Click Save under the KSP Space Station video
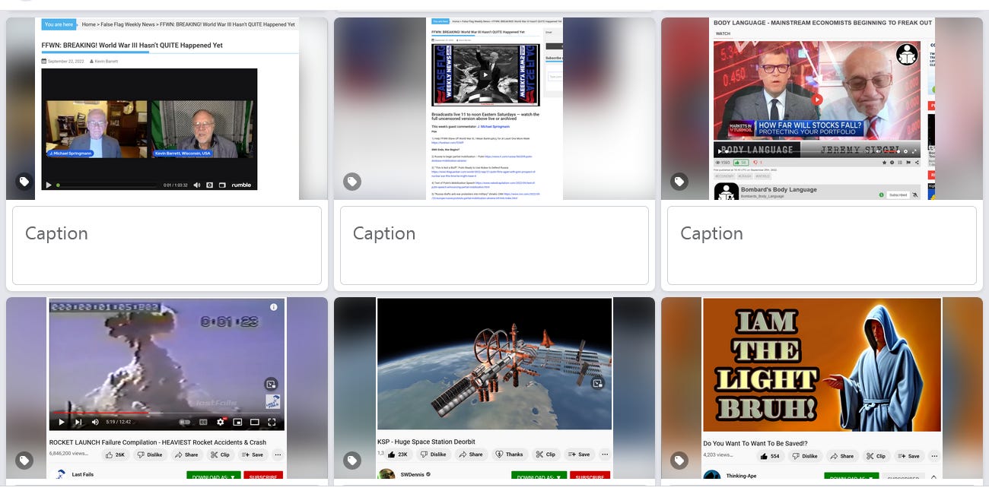Image resolution: width=989 pixels, height=494 pixels. (x=579, y=454)
